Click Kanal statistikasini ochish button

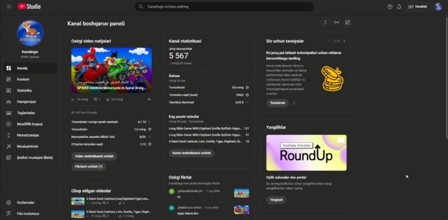coord(192,153)
